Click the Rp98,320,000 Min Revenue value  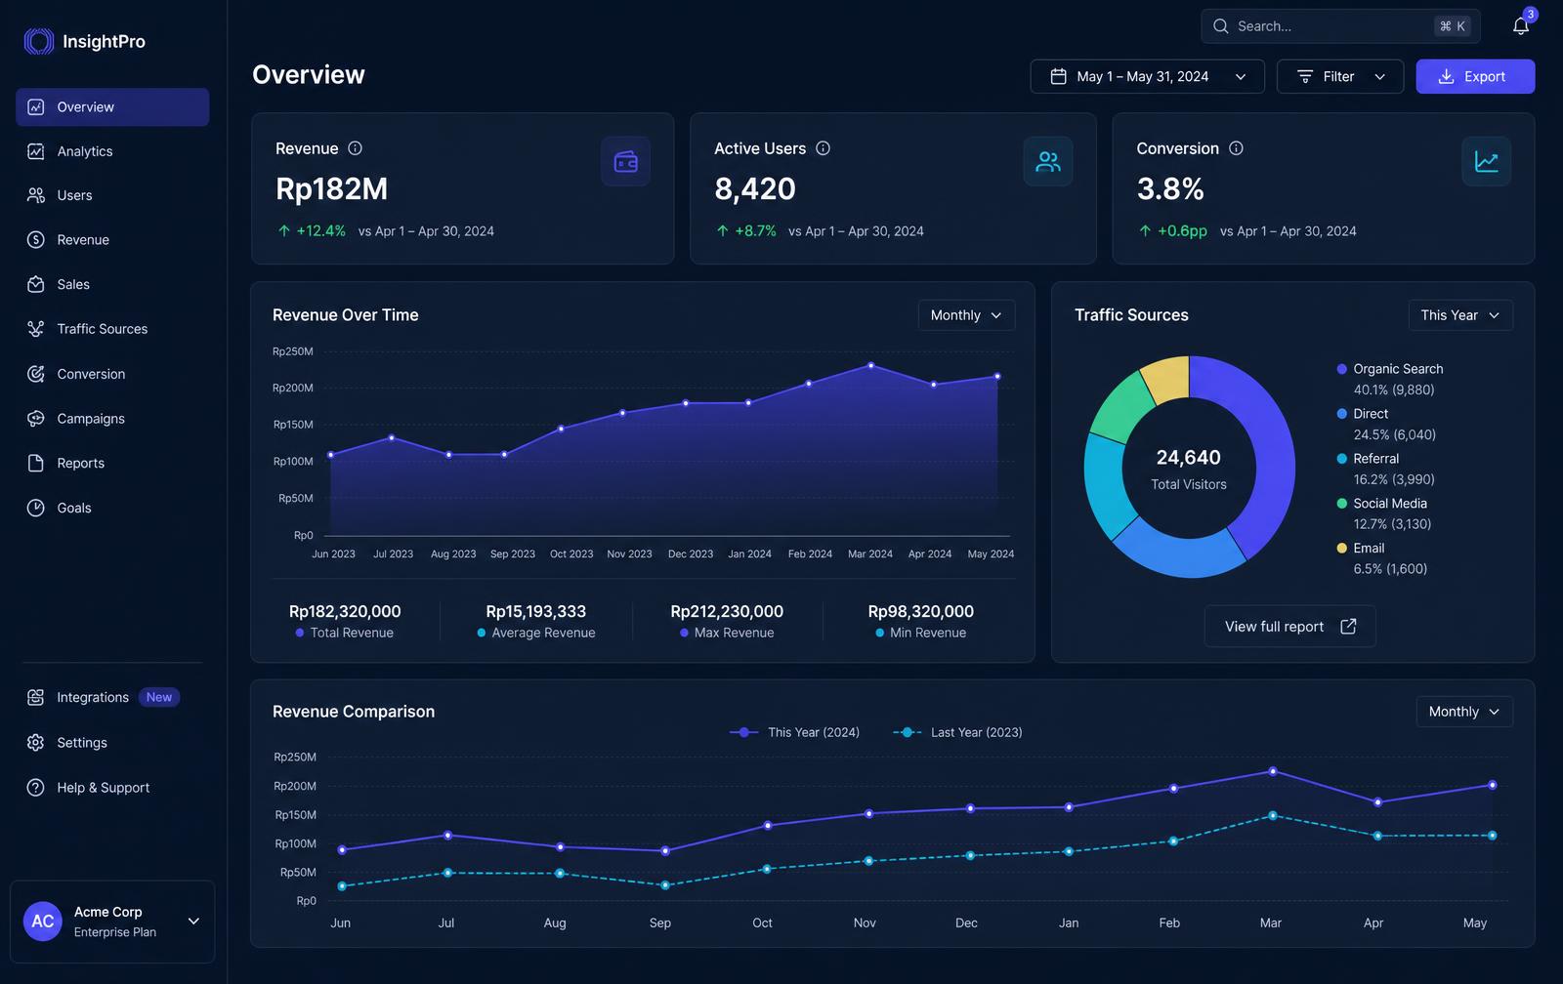pos(920,611)
